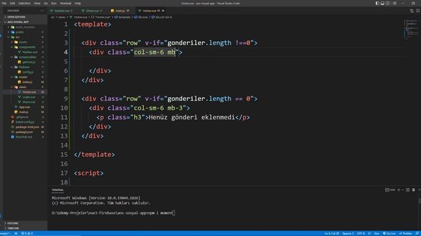This screenshot has height=236, width=421.
Task: Expand the assets folder
Action: [23, 42]
